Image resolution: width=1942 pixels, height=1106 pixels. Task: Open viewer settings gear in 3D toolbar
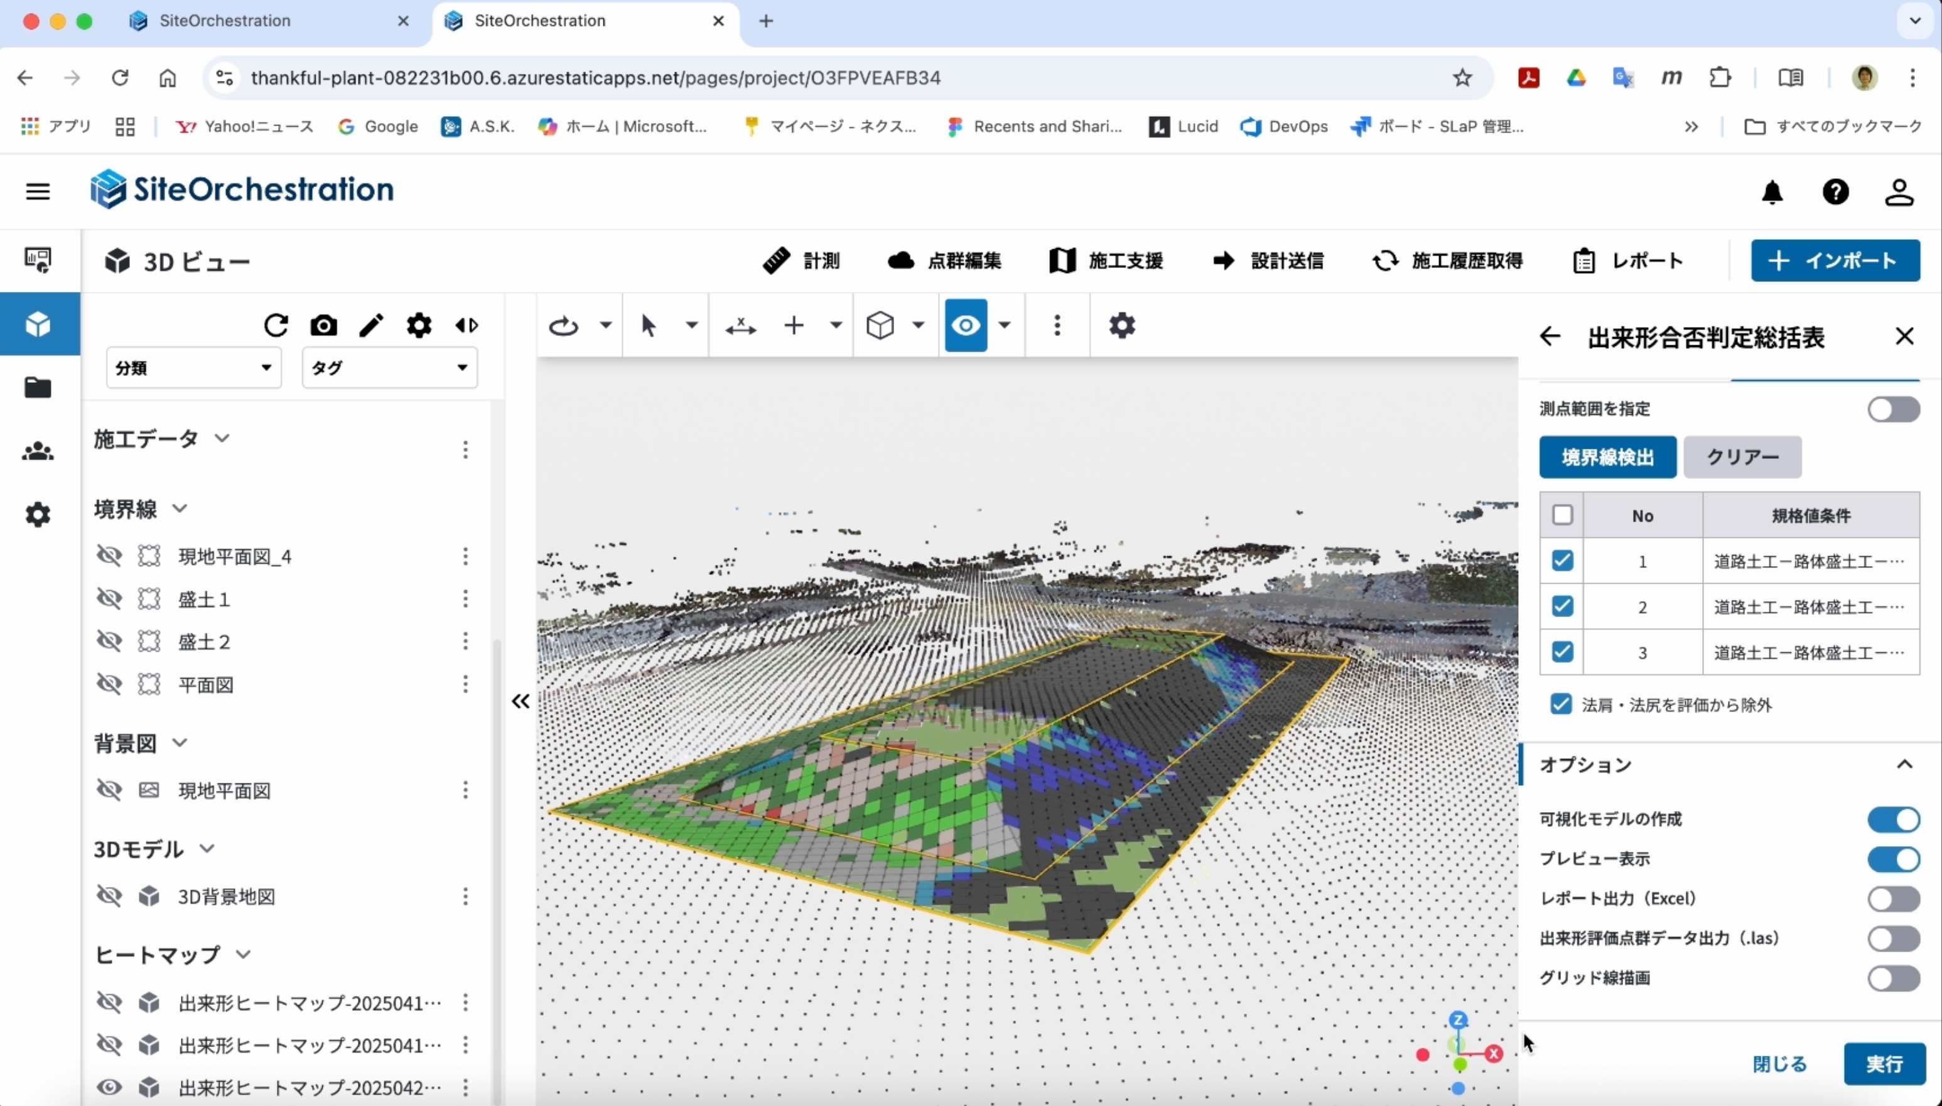pyautogui.click(x=1121, y=325)
